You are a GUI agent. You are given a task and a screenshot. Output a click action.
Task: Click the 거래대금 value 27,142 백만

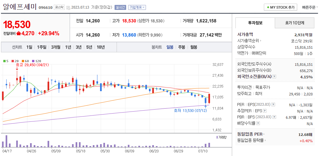click(x=211, y=35)
